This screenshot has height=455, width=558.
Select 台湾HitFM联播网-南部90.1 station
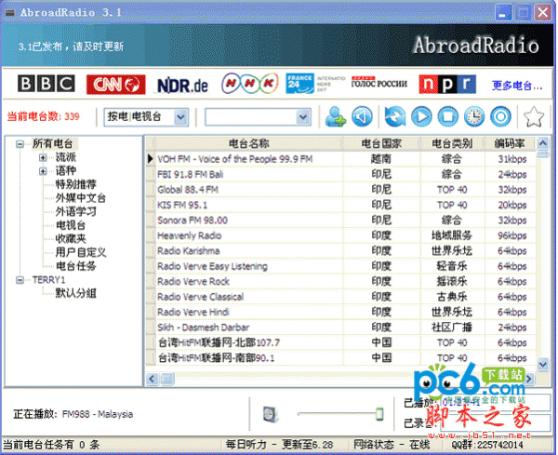click(341, 358)
